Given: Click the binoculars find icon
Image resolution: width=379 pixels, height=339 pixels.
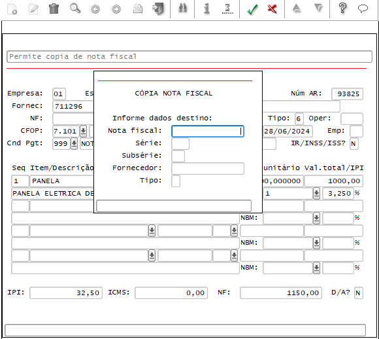Looking at the screenshot, I should pos(183,9).
